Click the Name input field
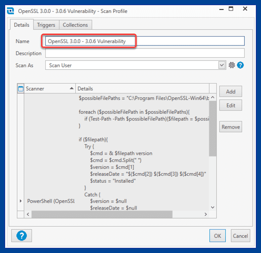The height and width of the screenshot is (253, 261). pos(145,41)
